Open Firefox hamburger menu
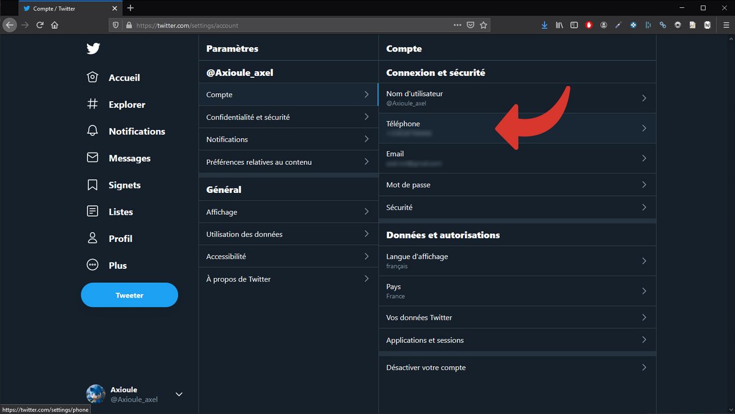The height and width of the screenshot is (414, 735). pyautogui.click(x=726, y=25)
